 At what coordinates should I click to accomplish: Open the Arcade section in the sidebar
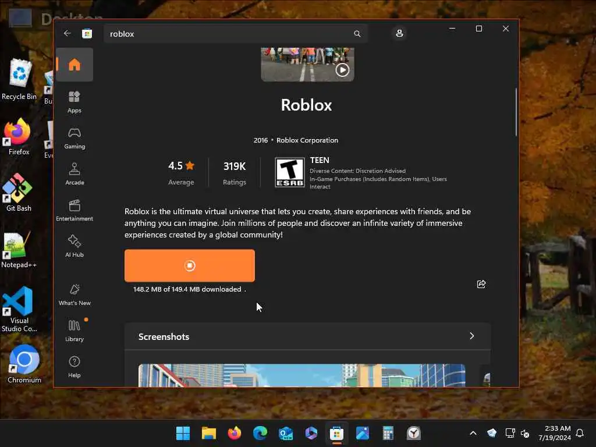74,174
